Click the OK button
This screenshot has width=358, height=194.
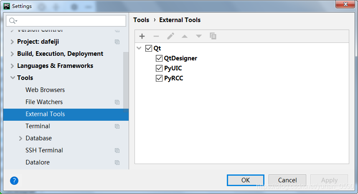coord(246,180)
